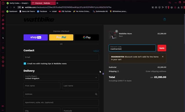The width and height of the screenshot is (185, 112).
Task: Open the Dashboard bookmark
Action: pos(12,12)
